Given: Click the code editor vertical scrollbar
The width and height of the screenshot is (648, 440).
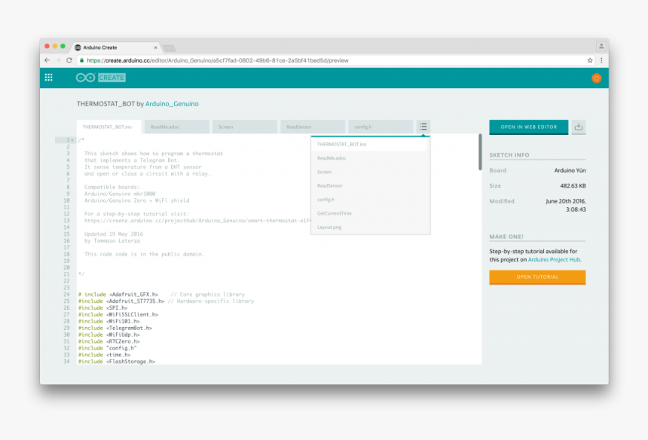Looking at the screenshot, I should (x=480, y=151).
